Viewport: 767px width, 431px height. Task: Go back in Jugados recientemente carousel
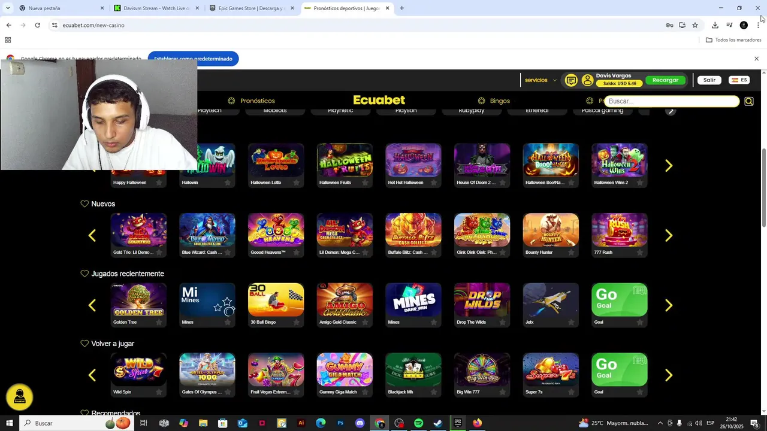coord(92,306)
